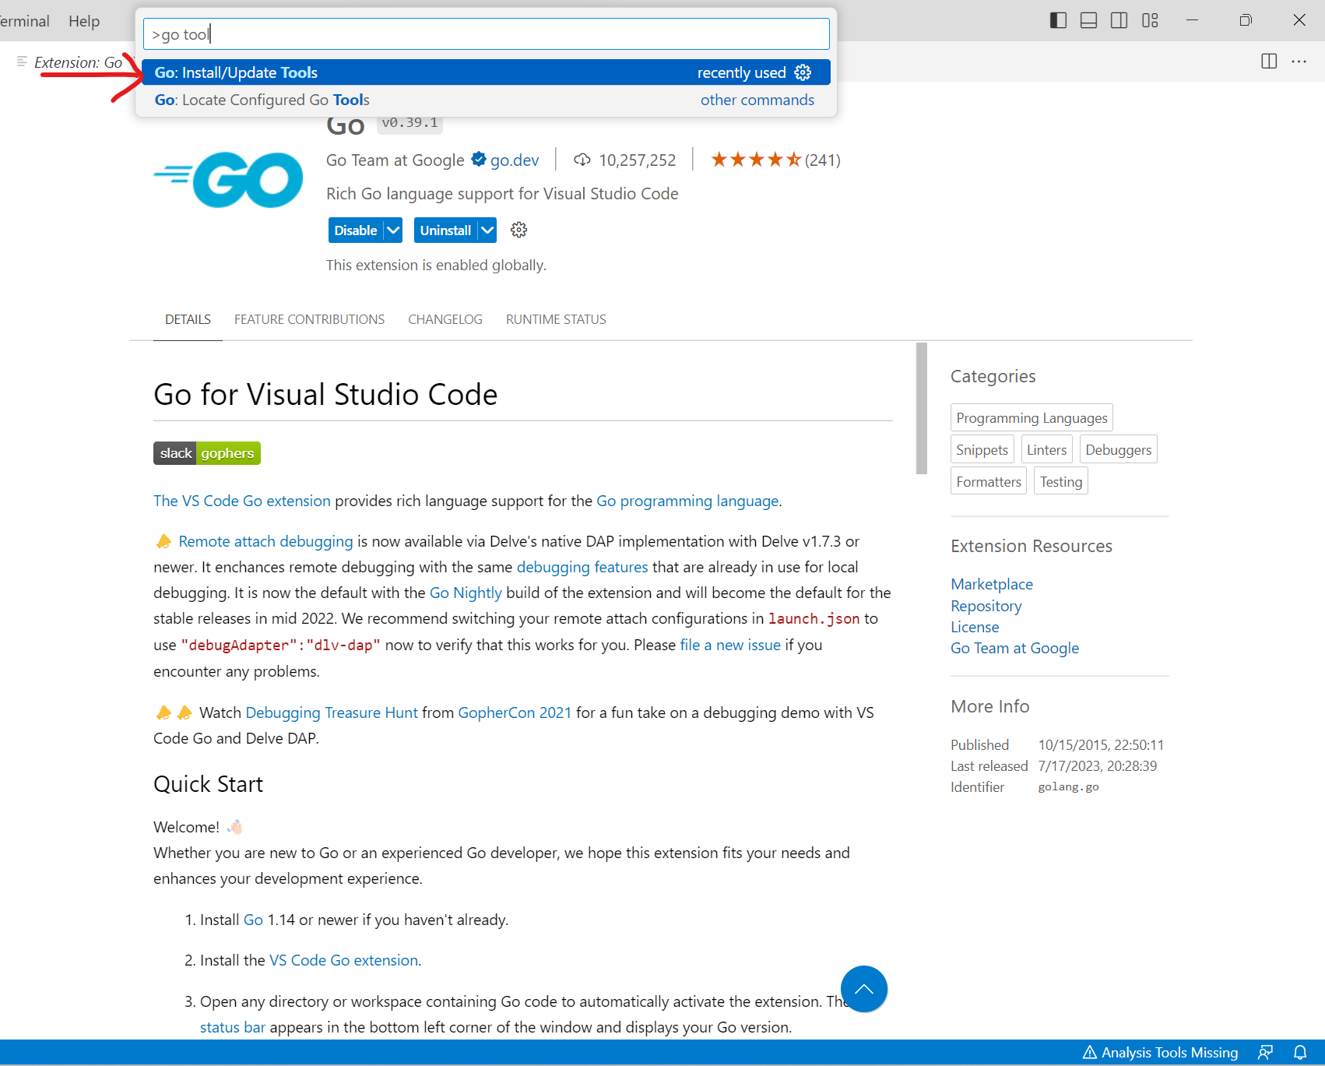1325x1066 pixels.
Task: Uninstall the Go extension
Action: click(x=445, y=230)
